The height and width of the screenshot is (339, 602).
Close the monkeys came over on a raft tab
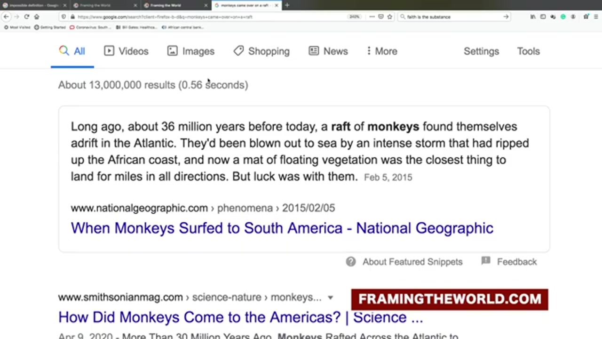pos(276,5)
